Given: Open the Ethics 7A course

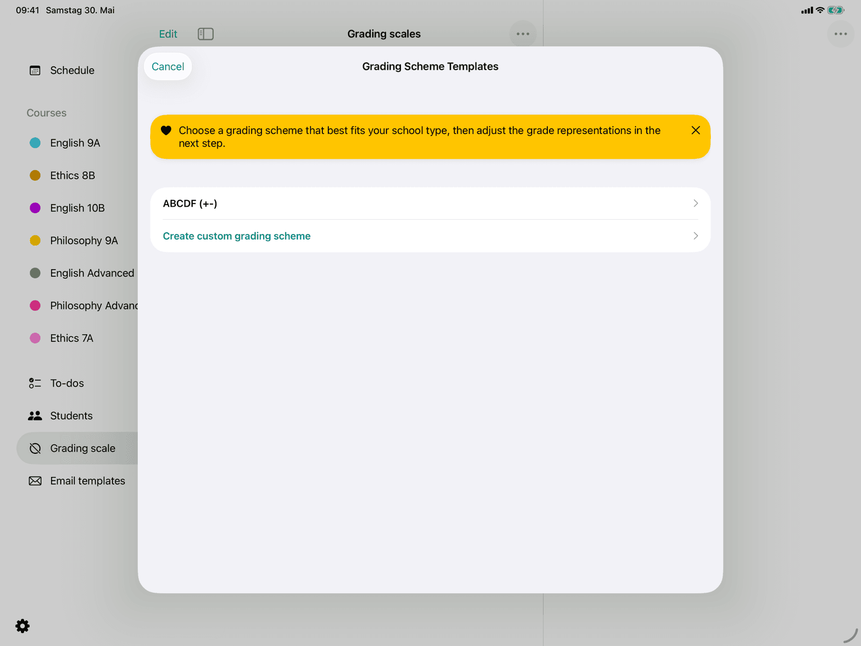Looking at the screenshot, I should point(72,338).
